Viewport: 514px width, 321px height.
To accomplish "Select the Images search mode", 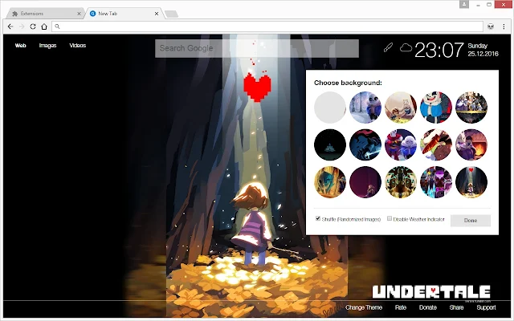I will (x=47, y=46).
